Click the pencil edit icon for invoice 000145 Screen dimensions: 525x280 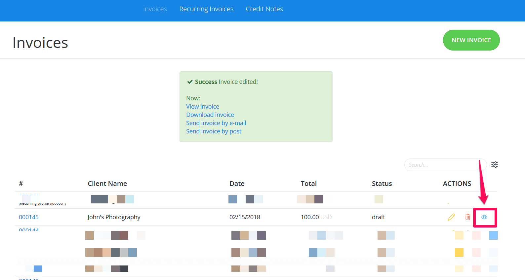(451, 217)
